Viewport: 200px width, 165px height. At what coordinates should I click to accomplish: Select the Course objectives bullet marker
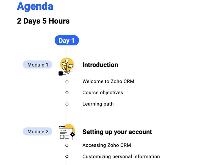click(67, 93)
